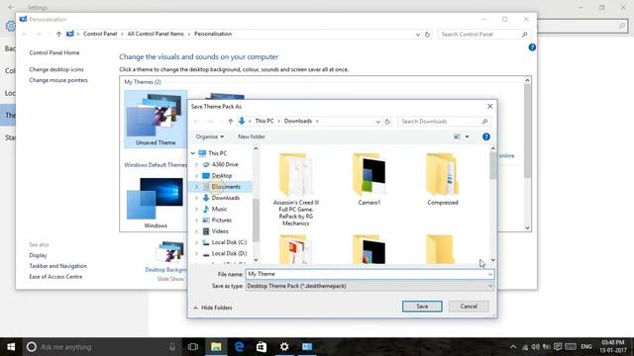Select Pictures in navigation tree

coord(221,220)
